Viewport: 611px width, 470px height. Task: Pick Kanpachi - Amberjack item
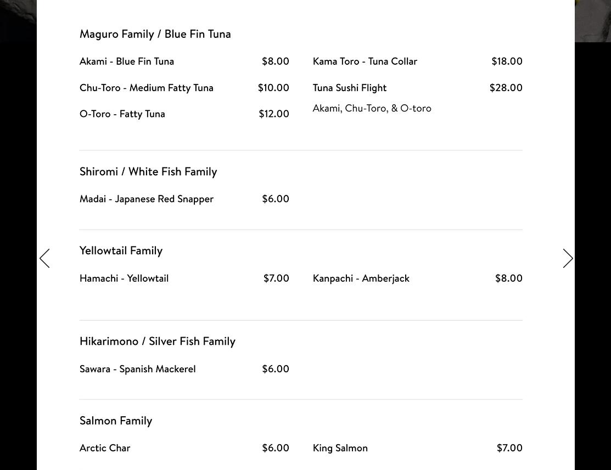coord(361,278)
